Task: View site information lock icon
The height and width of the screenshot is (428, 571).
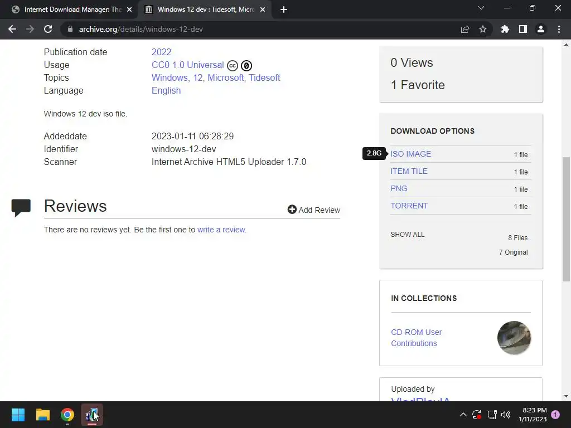Action: [x=70, y=29]
